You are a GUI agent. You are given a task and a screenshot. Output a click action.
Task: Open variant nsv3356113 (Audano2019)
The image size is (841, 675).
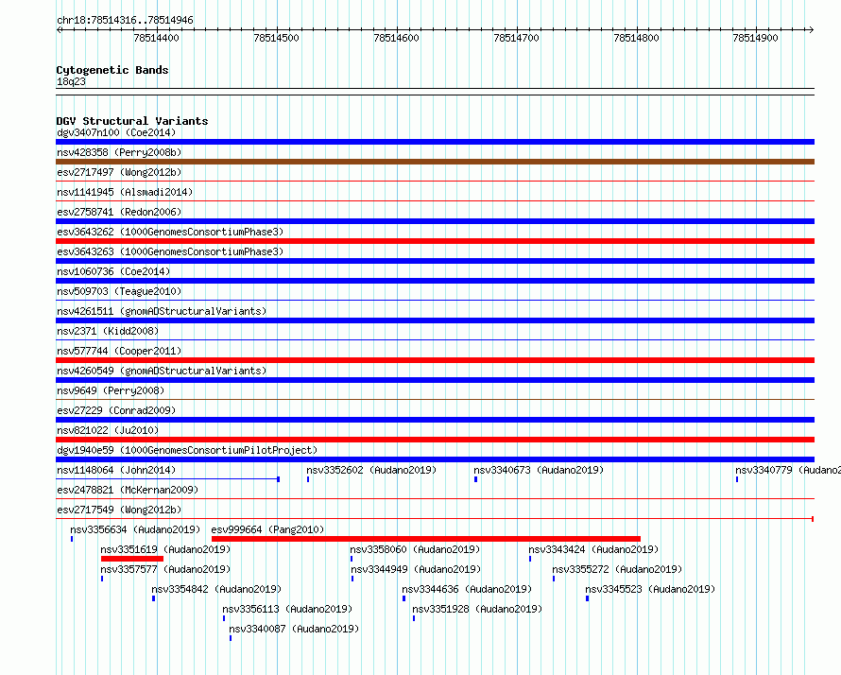pyautogui.click(x=287, y=609)
